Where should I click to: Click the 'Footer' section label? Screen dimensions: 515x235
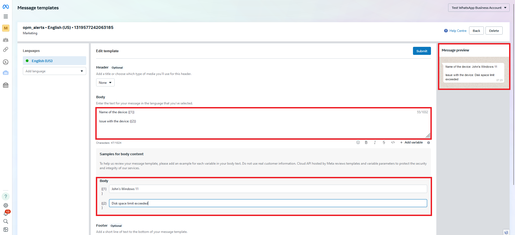(x=102, y=226)
